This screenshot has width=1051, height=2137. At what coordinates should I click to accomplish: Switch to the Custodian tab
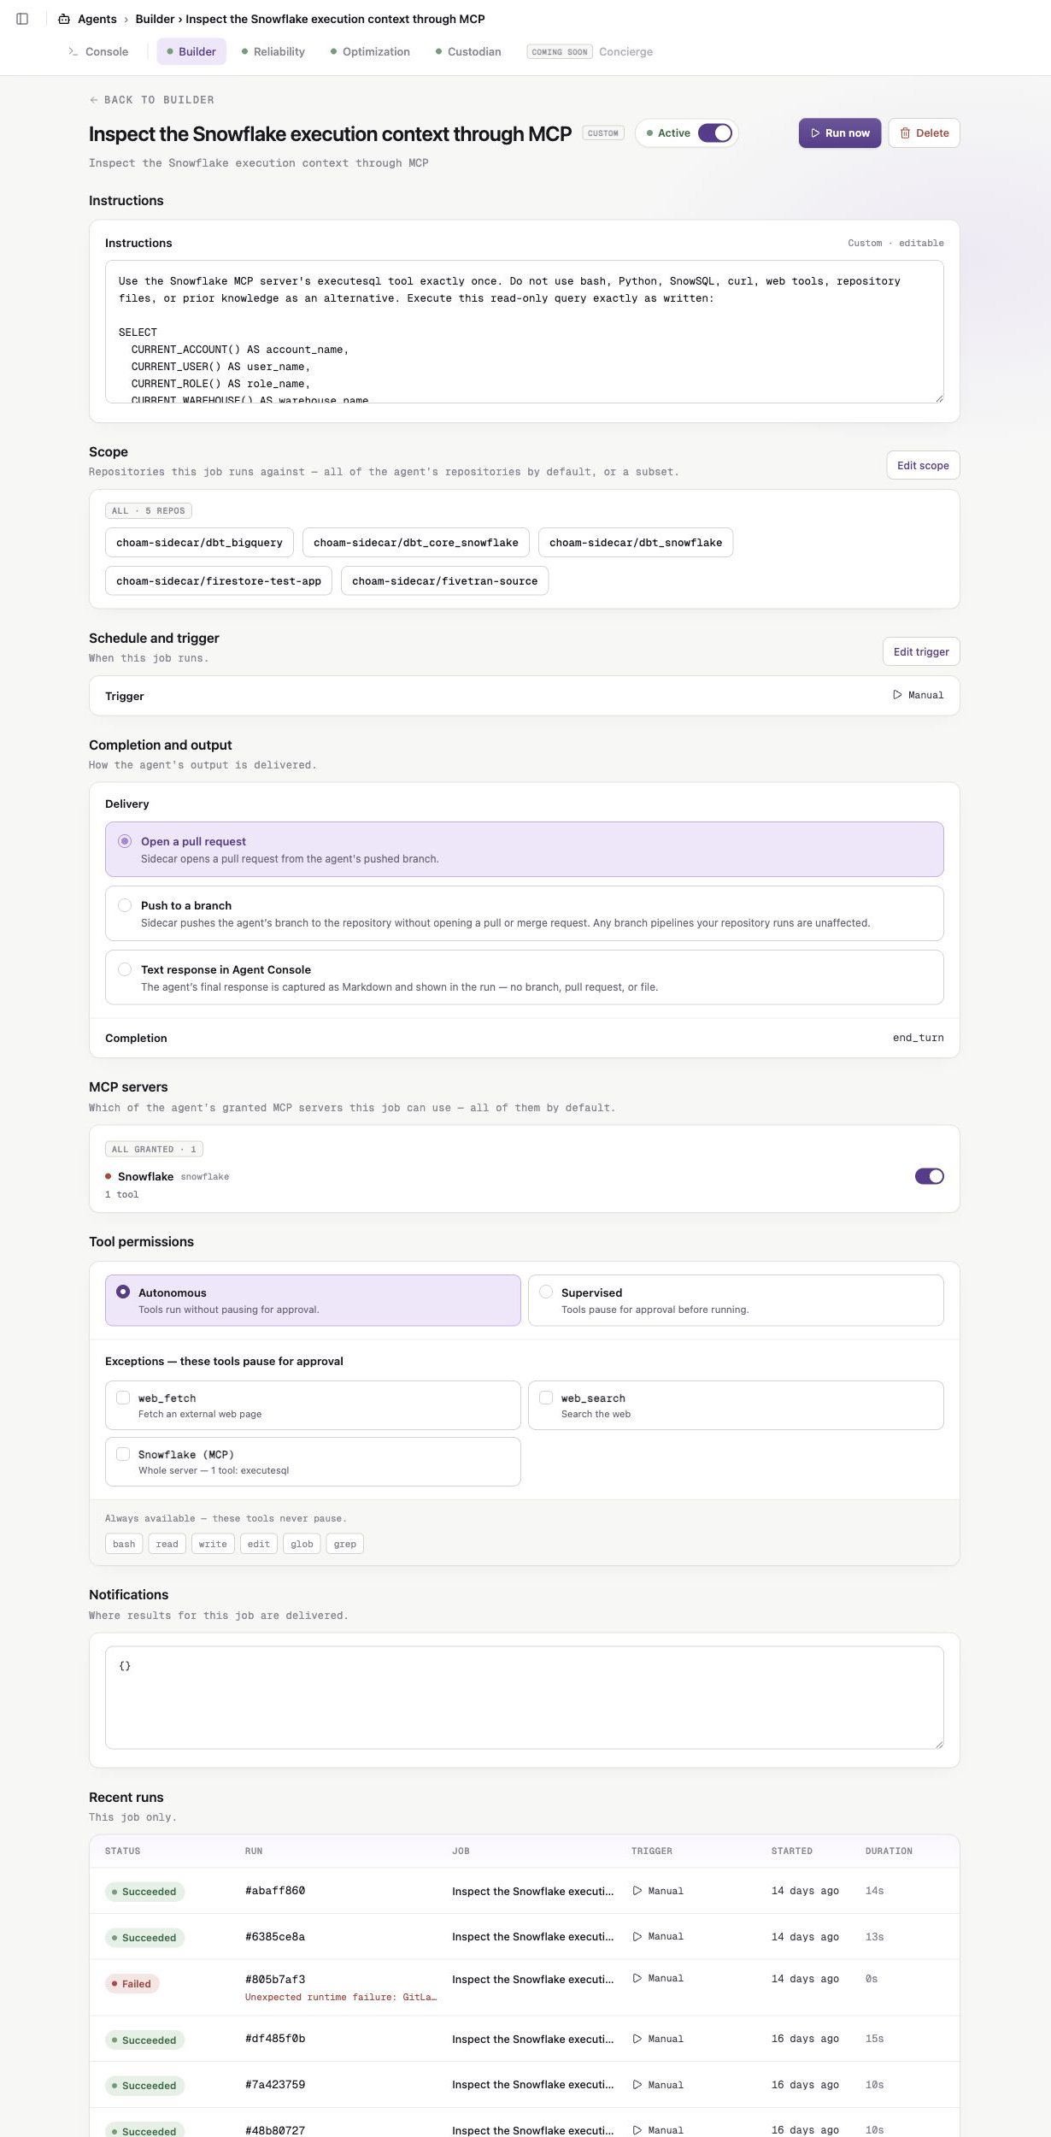click(x=468, y=52)
